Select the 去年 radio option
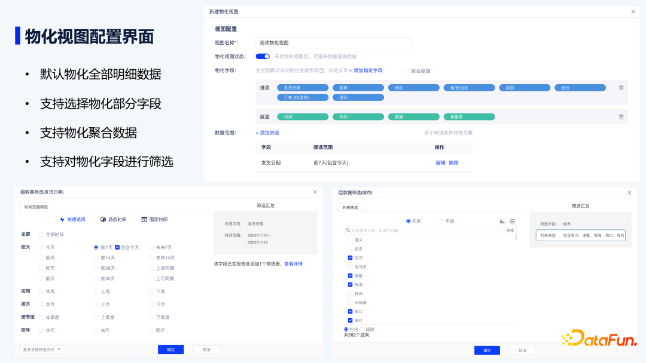 click(96, 330)
